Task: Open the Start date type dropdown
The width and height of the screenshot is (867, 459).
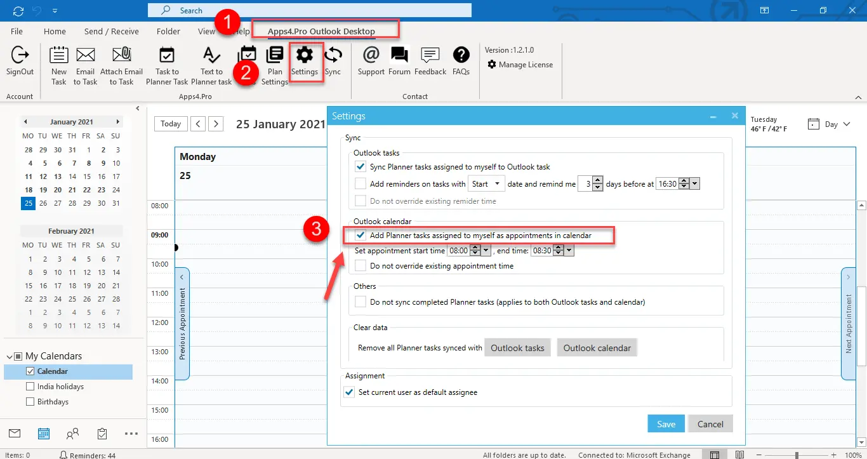Action: point(486,184)
